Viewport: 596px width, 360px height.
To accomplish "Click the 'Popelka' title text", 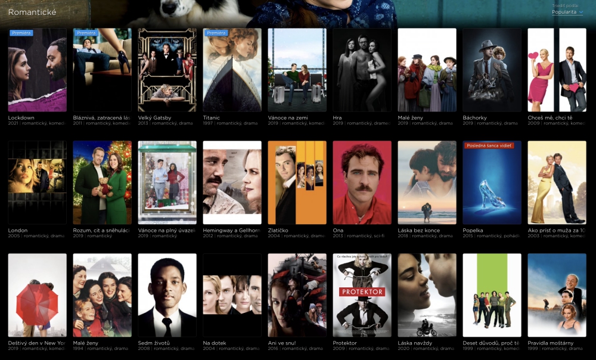I will pos(473,231).
